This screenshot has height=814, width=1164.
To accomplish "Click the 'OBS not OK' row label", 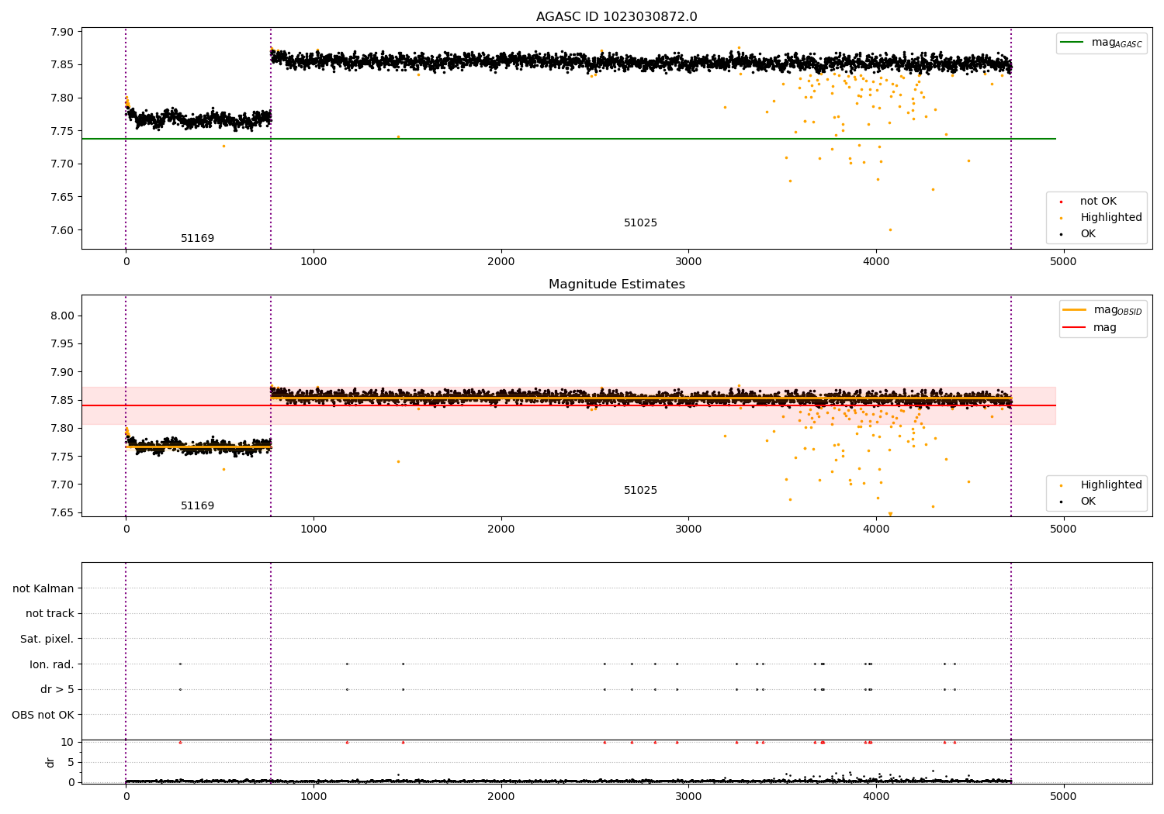I will pyautogui.click(x=43, y=715).
